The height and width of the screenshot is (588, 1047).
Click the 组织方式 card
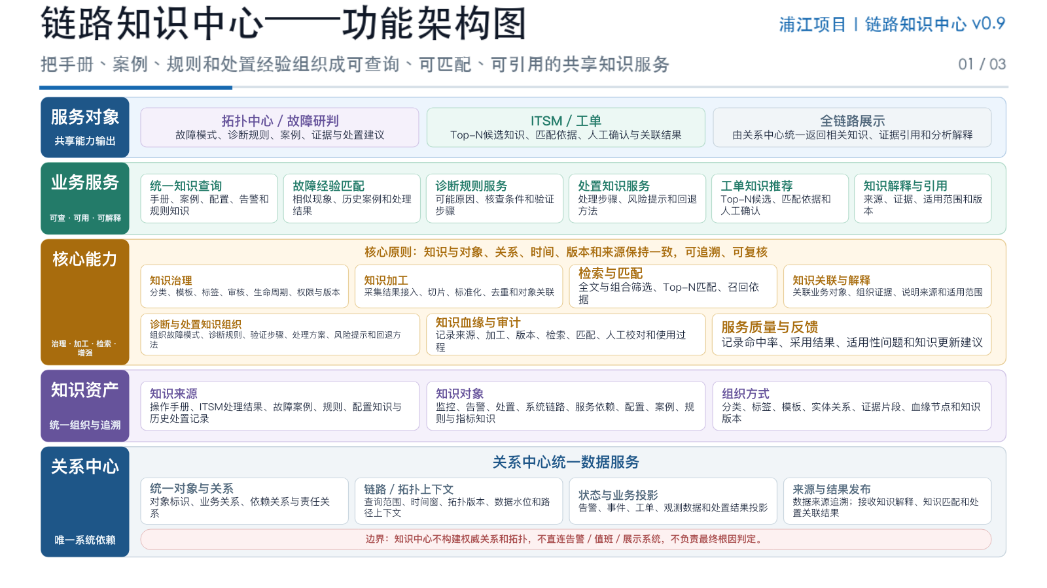point(852,406)
